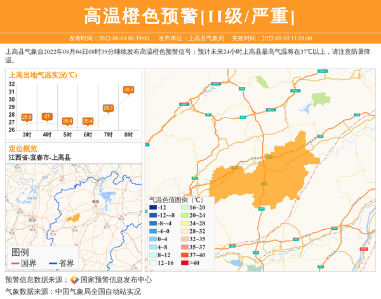This screenshot has height=299, width=381.
Task: Click the 28.1 temperature marker at 7时
Action: click(x=108, y=108)
